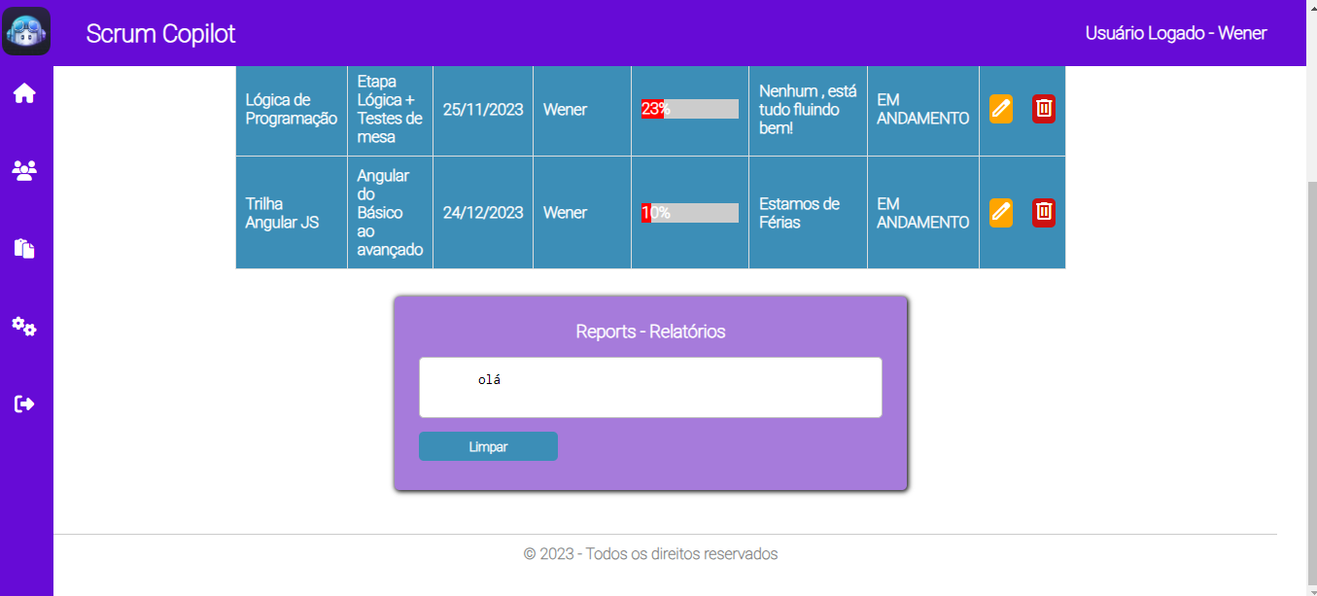This screenshot has height=596, width=1317.
Task: Click the Usuário Logado - Wener label
Action: tap(1175, 32)
